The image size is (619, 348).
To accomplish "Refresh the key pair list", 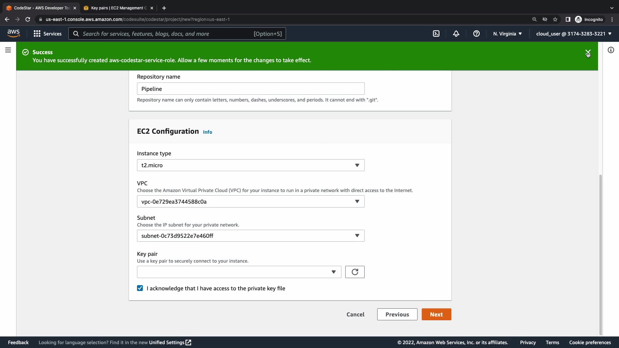I will click(355, 272).
